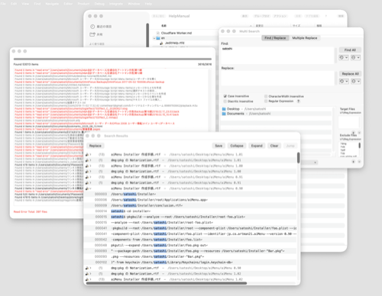382x296 pixels.
Task: Click Replace button in Search Results
Action: [x=95, y=146]
